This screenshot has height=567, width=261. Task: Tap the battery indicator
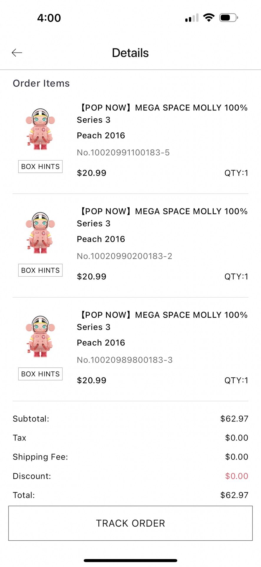(x=228, y=18)
